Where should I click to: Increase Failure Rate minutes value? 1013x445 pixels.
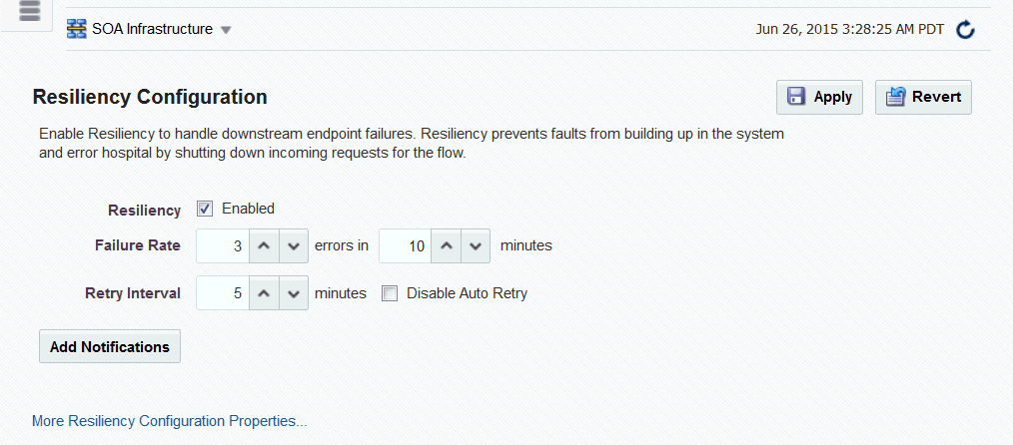pyautogui.click(x=447, y=245)
